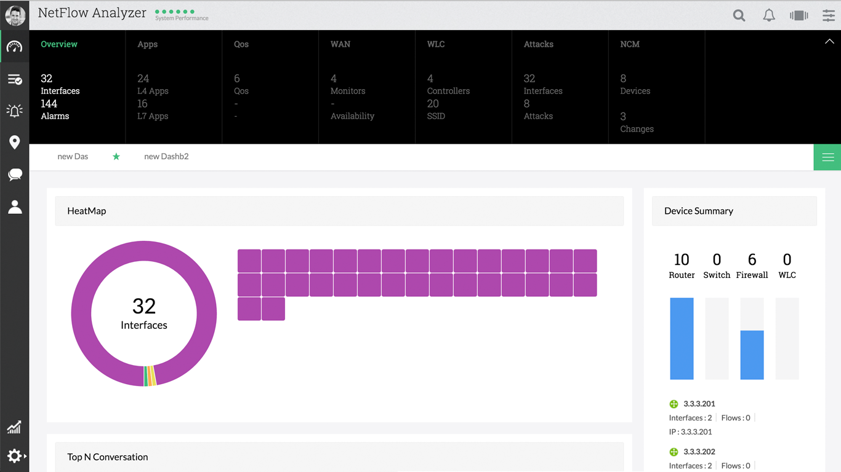Click the 32 Interfaces donut center label

[144, 313]
